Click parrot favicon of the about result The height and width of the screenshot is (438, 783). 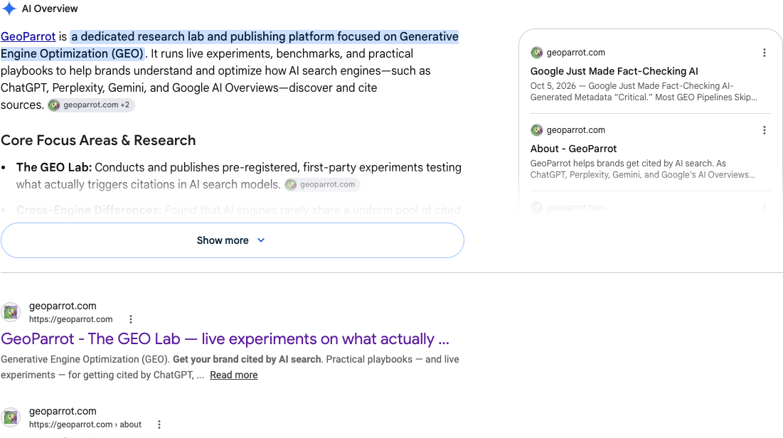coord(11,417)
